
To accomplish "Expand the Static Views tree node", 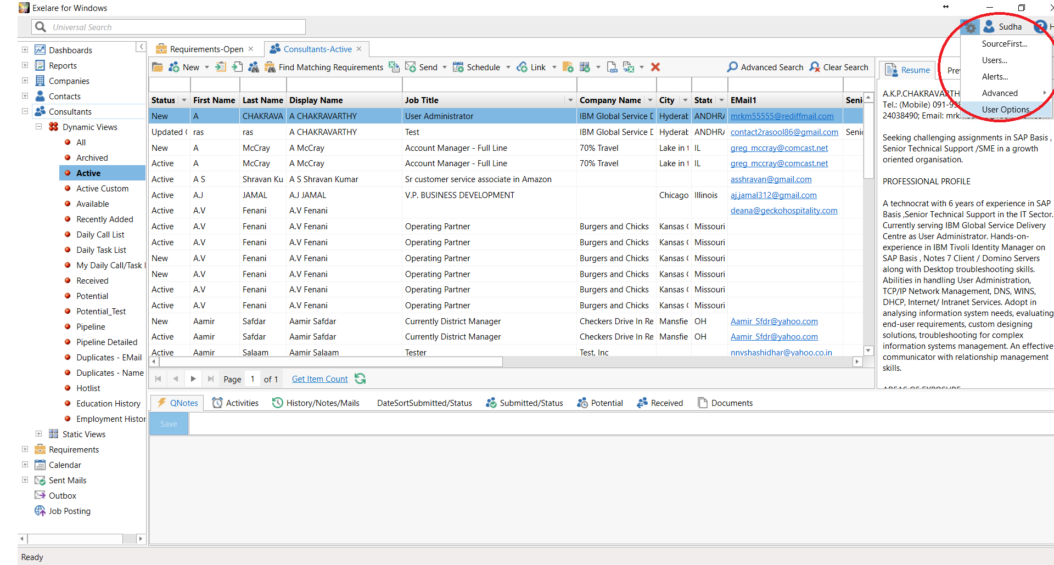I will pyautogui.click(x=38, y=434).
